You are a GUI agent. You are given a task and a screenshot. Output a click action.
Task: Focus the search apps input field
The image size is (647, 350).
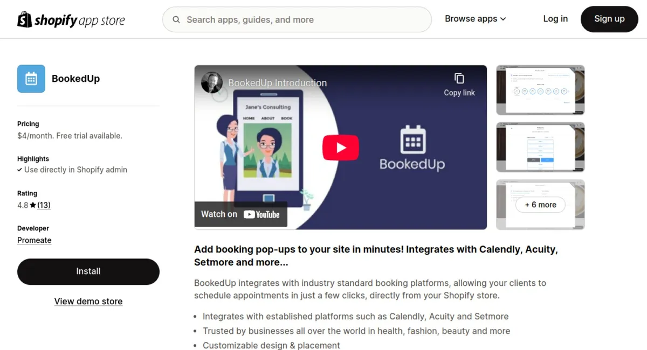[x=297, y=20]
